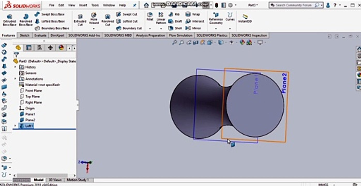Select Top Plane in the tree

(29, 96)
